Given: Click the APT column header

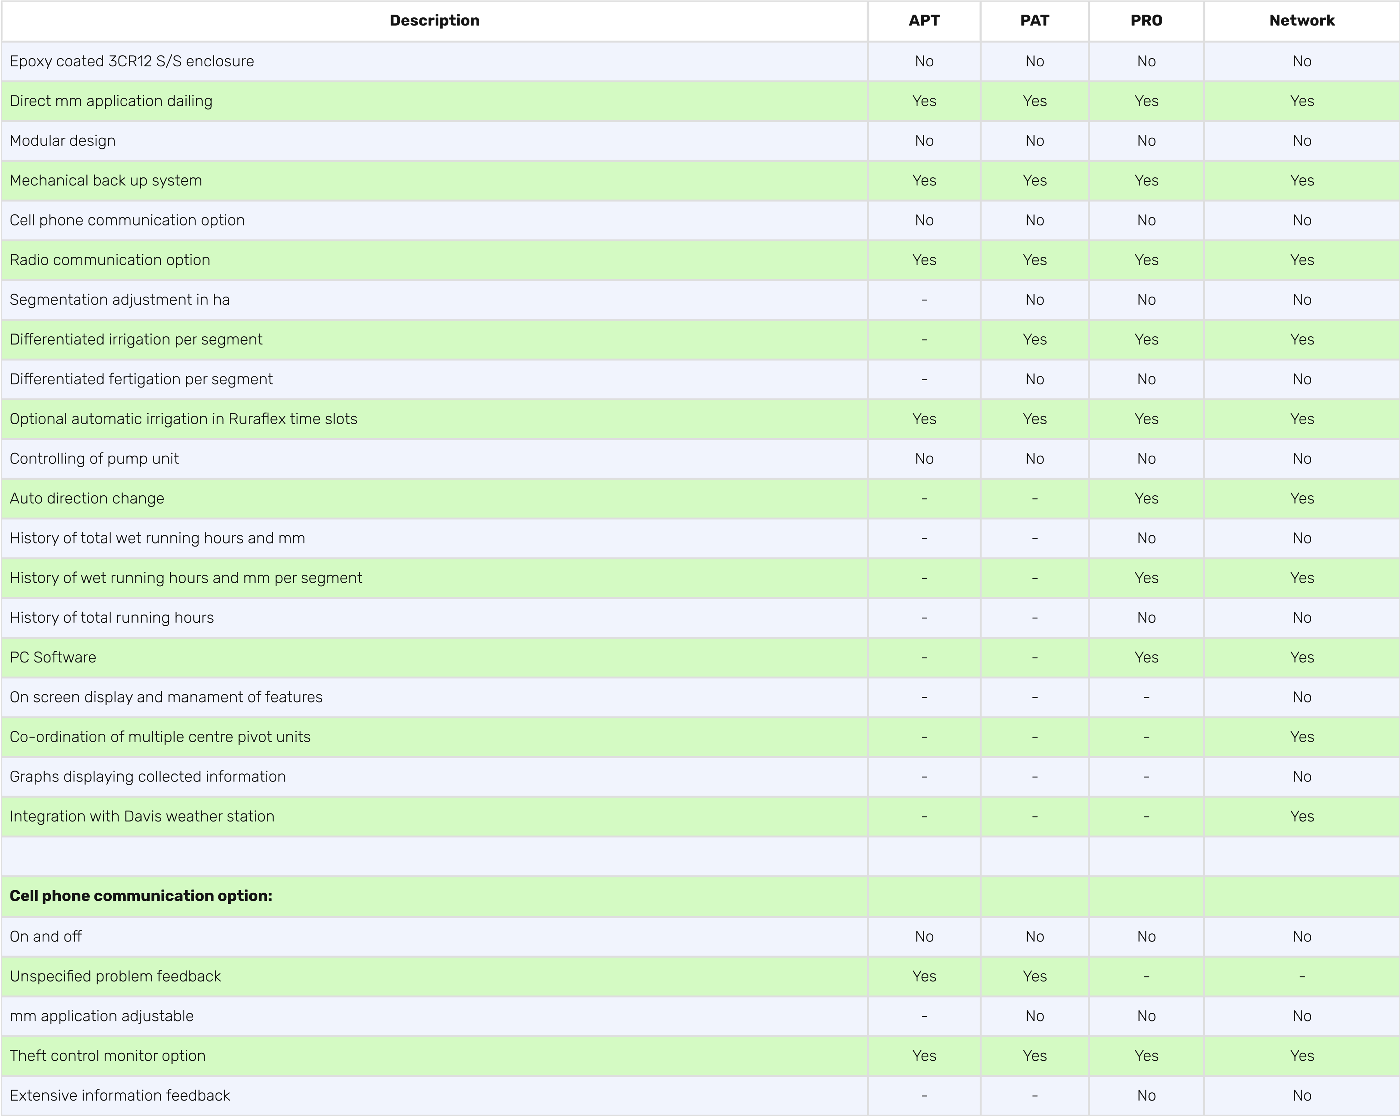Looking at the screenshot, I should tap(924, 21).
